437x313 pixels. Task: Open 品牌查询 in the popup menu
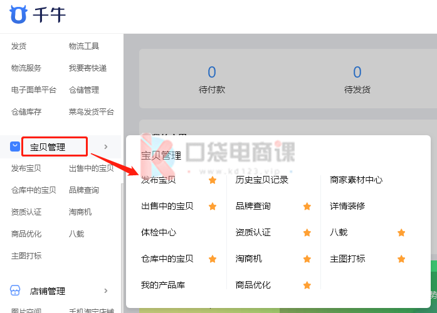coord(253,206)
